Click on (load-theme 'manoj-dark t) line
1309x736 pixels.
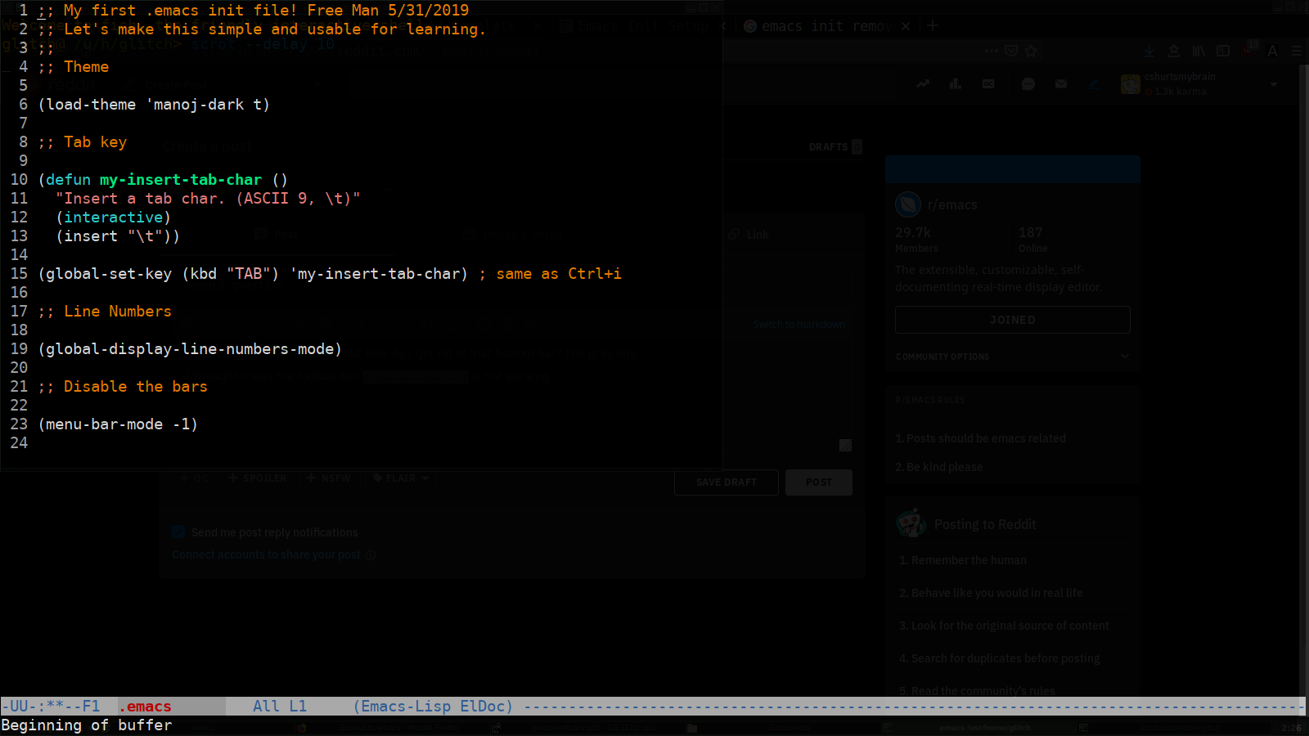(x=154, y=105)
